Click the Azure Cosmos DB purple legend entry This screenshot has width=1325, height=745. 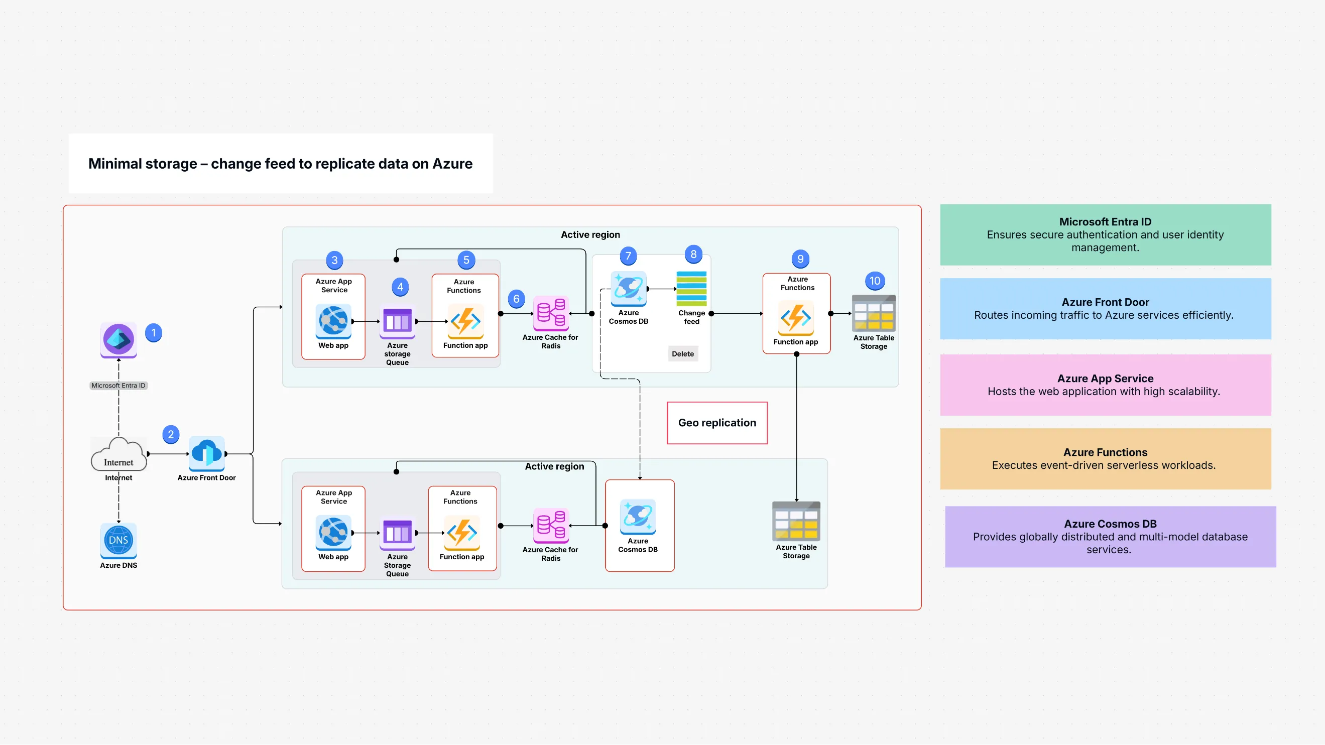1110,536
